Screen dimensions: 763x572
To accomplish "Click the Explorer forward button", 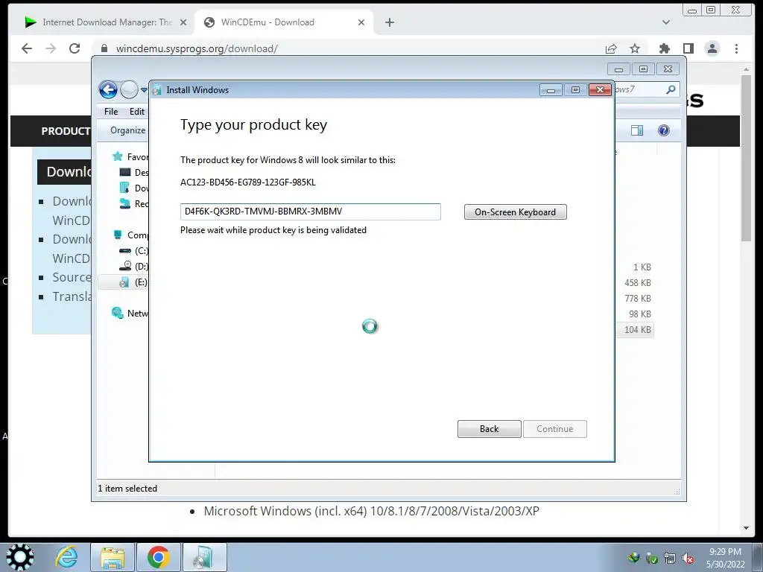I will click(129, 89).
